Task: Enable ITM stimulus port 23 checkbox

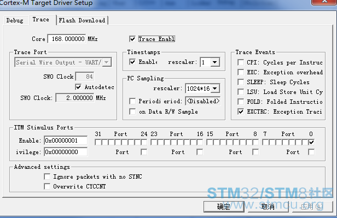Action: click(154, 142)
